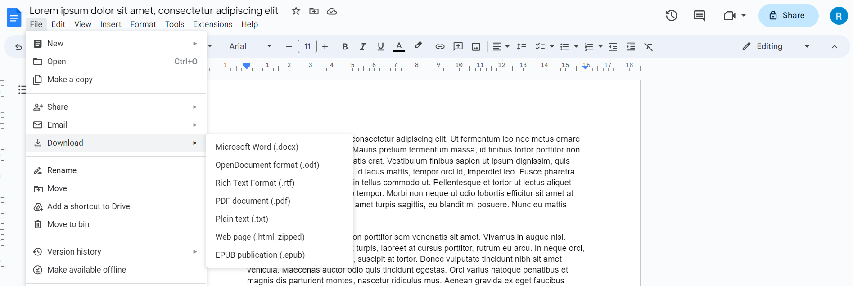Open the Format menu
The width and height of the screenshot is (853, 286).
coord(143,24)
